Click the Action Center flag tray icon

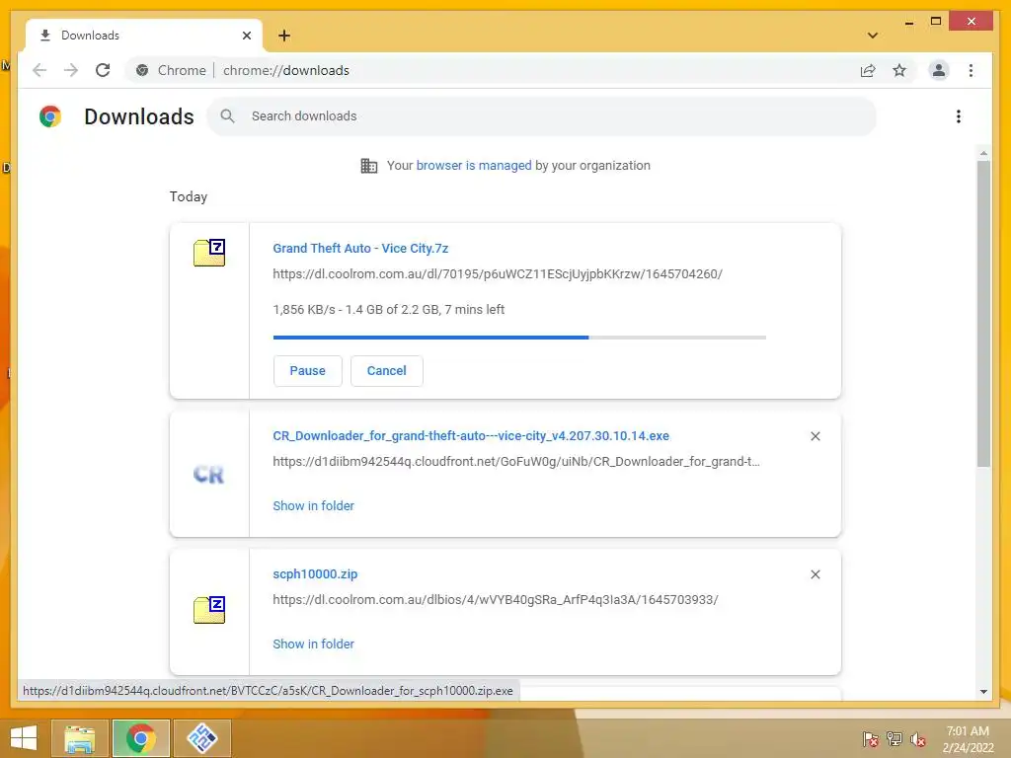tap(870, 739)
